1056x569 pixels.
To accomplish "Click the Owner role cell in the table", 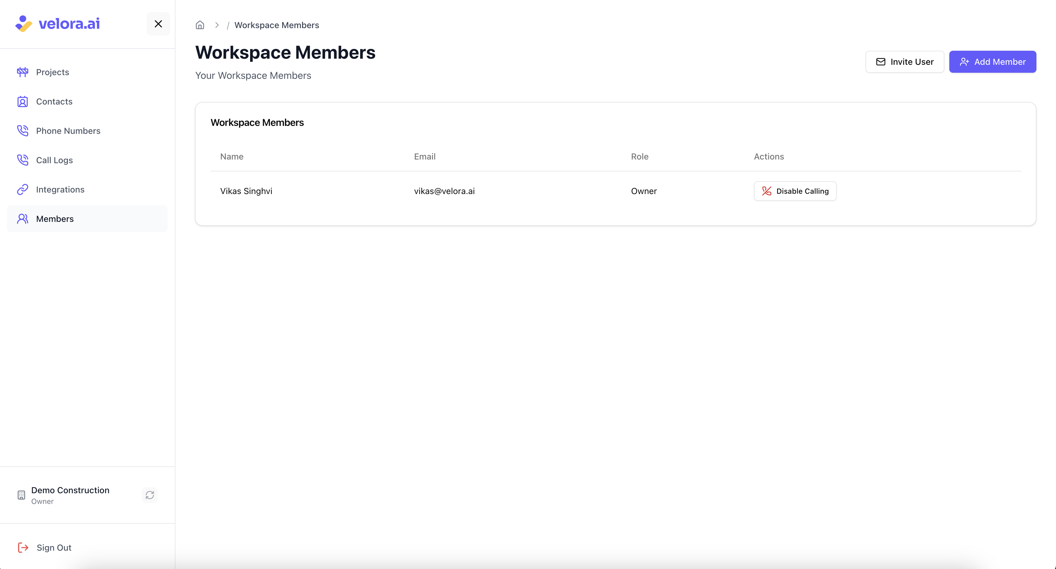I will click(x=644, y=191).
